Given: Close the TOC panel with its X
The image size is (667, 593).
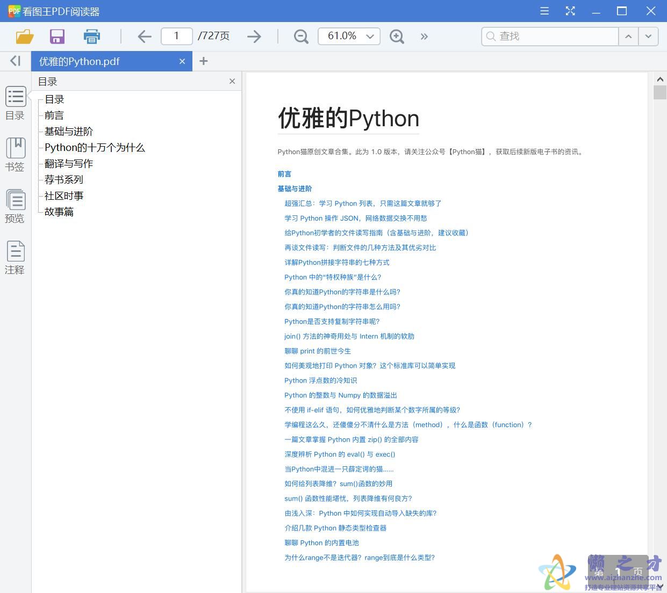Looking at the screenshot, I should pos(232,81).
